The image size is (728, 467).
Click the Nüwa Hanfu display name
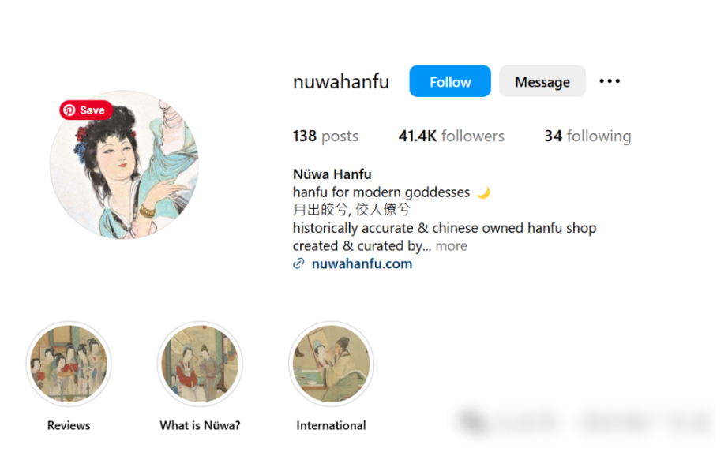pyautogui.click(x=332, y=174)
